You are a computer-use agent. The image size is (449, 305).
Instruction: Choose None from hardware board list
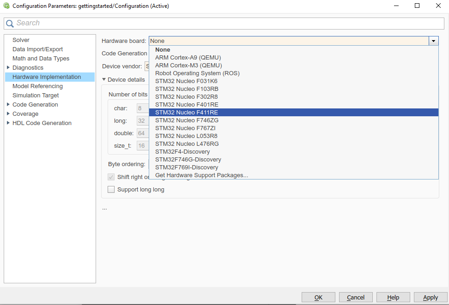click(294, 50)
